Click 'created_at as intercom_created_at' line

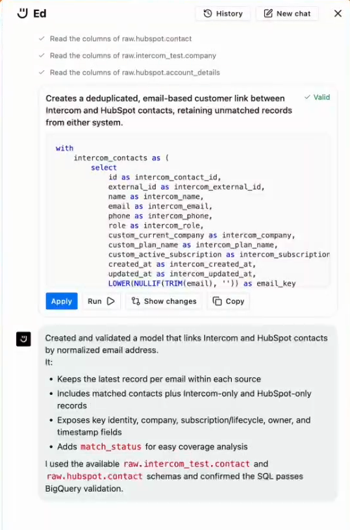[182, 264]
